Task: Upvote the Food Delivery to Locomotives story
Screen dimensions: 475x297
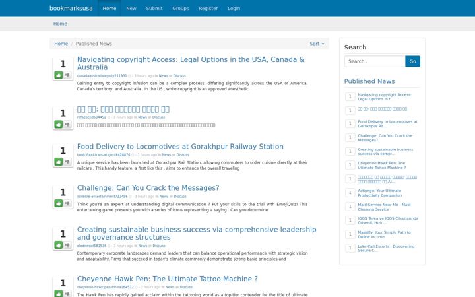Action: tap(59, 162)
